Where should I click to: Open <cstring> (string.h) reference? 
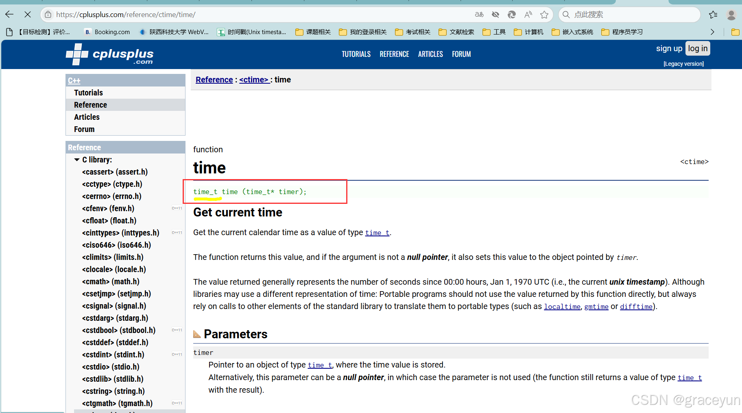113,391
